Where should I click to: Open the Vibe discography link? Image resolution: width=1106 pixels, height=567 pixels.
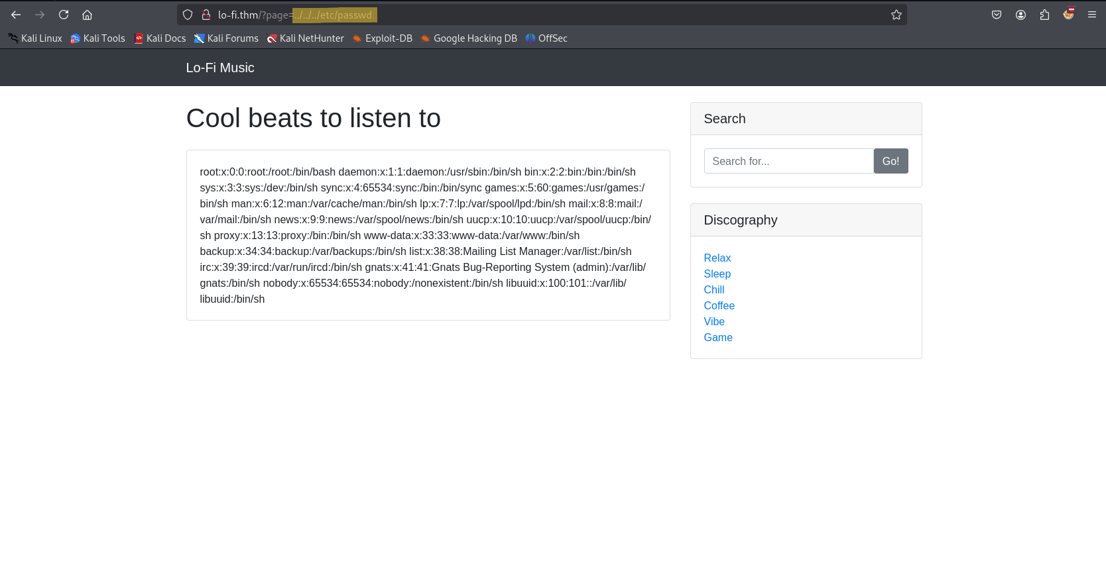[x=714, y=321]
